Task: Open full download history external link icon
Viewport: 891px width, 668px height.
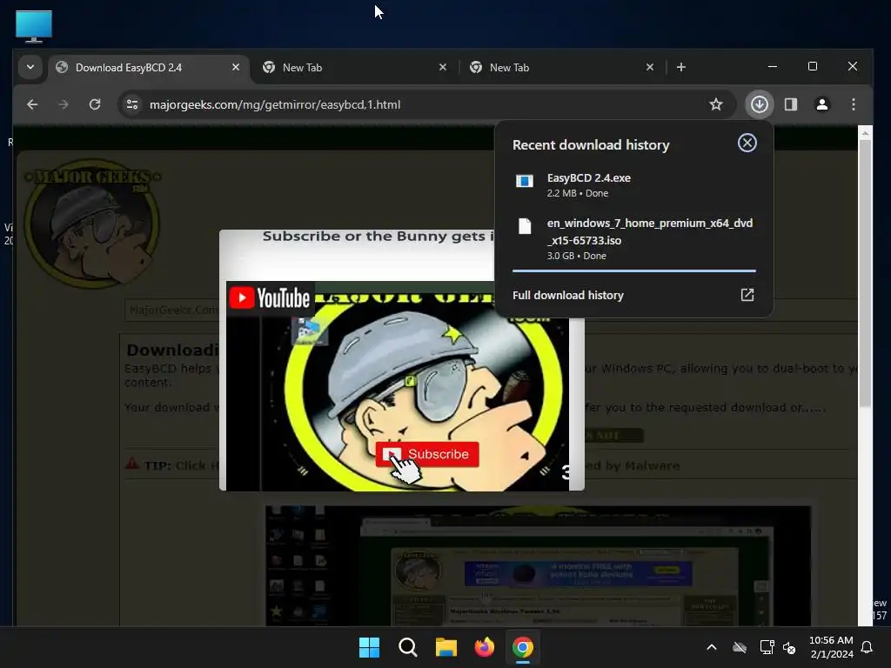Action: 747,295
